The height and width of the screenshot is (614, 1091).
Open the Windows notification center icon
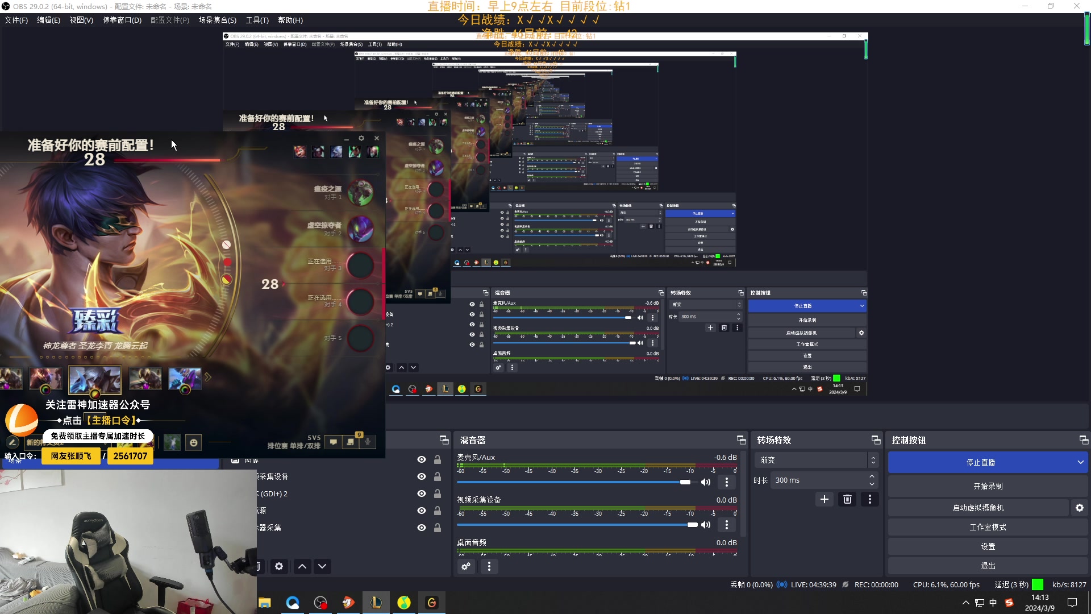(1072, 603)
